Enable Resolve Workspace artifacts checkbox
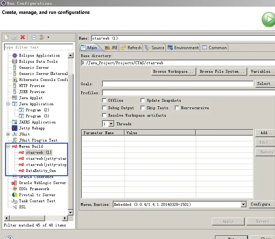This screenshot has width=275, height=239. (104, 115)
